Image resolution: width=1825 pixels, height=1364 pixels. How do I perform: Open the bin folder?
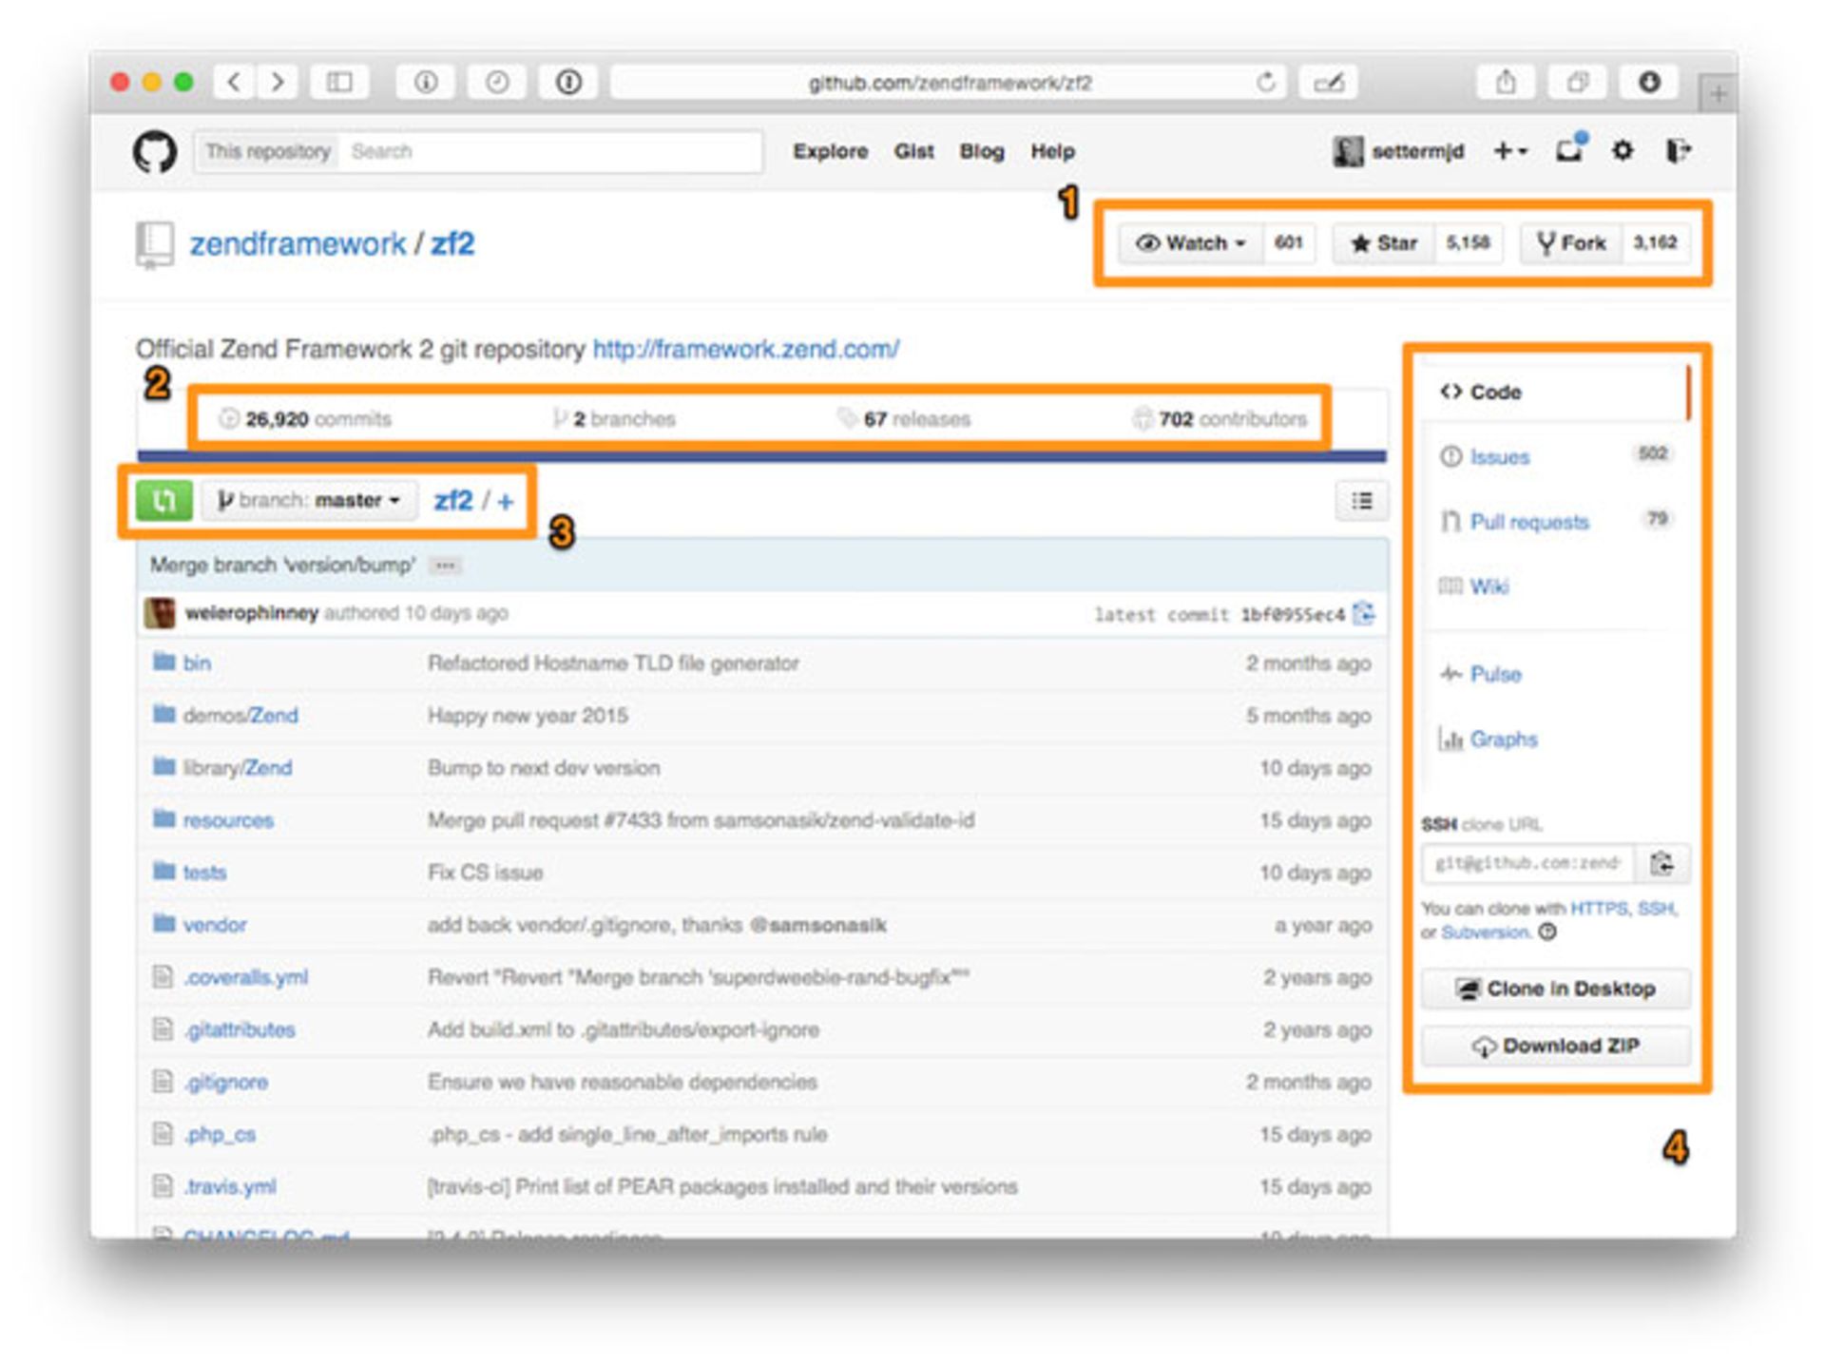point(197,663)
